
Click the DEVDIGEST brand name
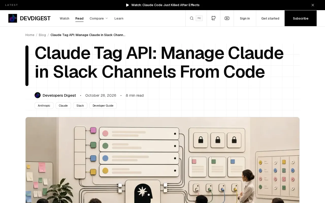[35, 18]
